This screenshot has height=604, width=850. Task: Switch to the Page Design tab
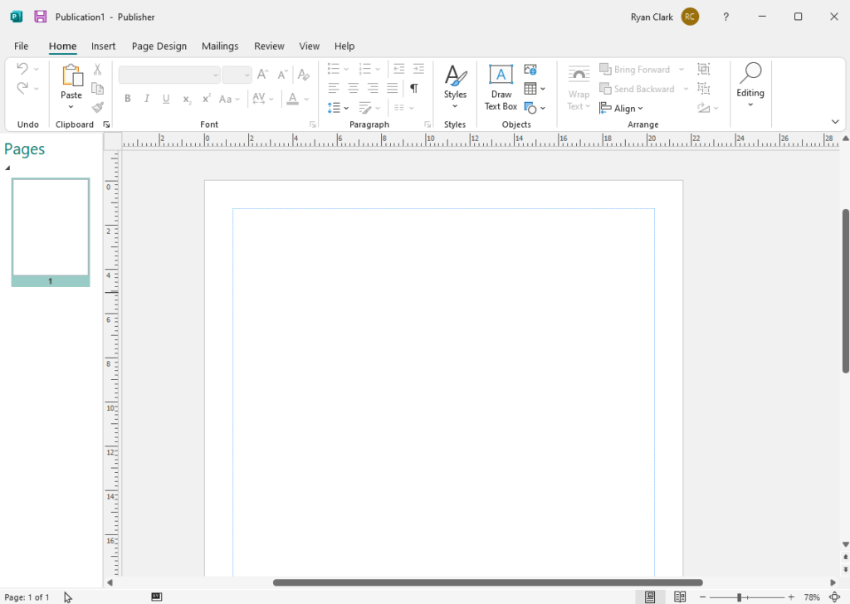click(x=159, y=46)
